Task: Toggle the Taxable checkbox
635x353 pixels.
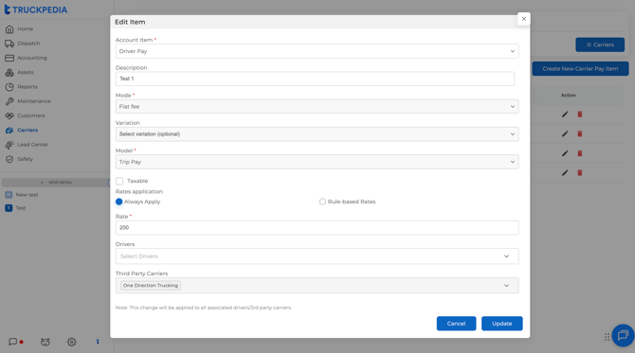Action: 119,181
